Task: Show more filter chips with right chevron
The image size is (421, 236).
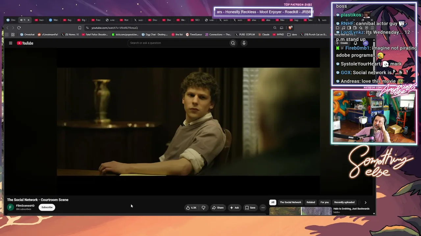Action: click(365, 203)
